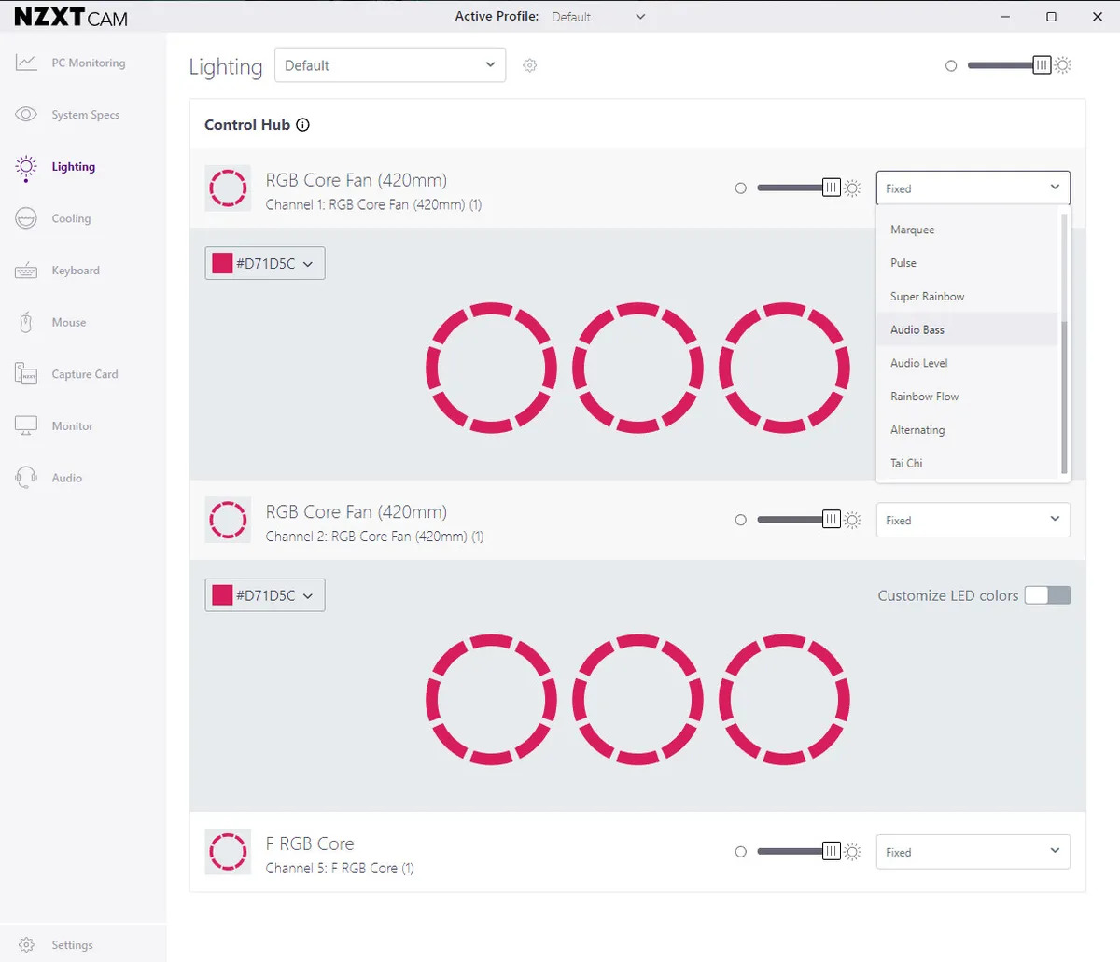The image size is (1120, 962).
Task: Click the global brightness slider handle
Action: pos(1042,65)
